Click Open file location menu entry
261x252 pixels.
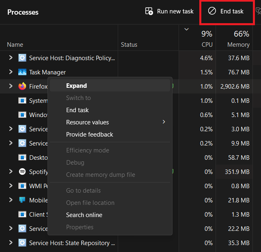click(110, 203)
